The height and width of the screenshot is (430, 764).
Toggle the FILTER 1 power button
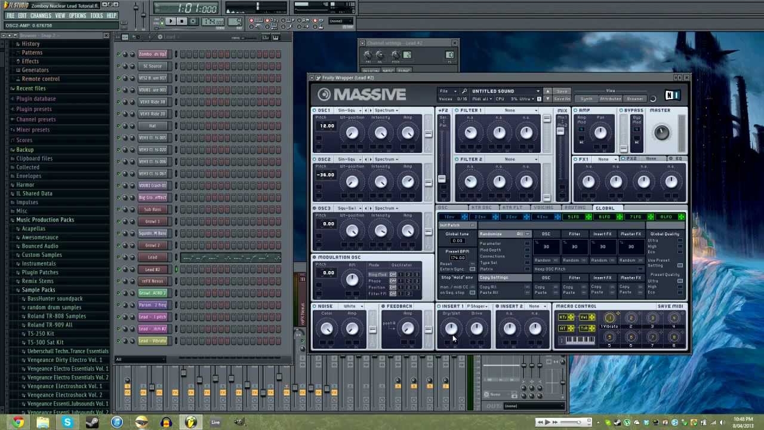pyautogui.click(x=457, y=110)
